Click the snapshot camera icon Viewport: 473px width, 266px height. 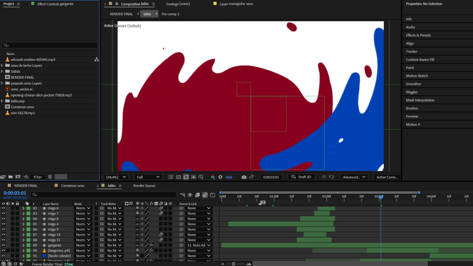[x=244, y=177]
